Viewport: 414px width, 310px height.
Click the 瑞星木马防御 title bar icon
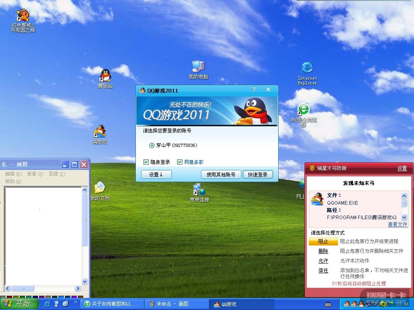click(x=312, y=168)
